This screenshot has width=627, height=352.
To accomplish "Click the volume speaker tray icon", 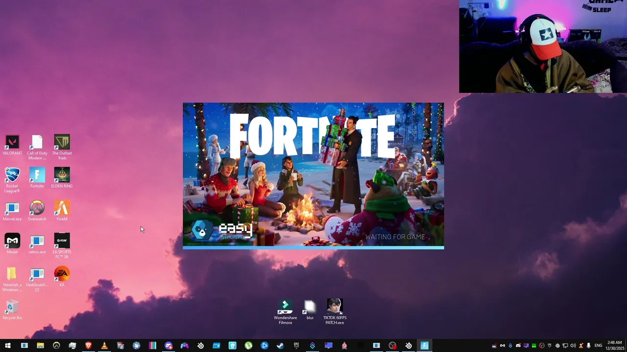I will click(x=573, y=346).
